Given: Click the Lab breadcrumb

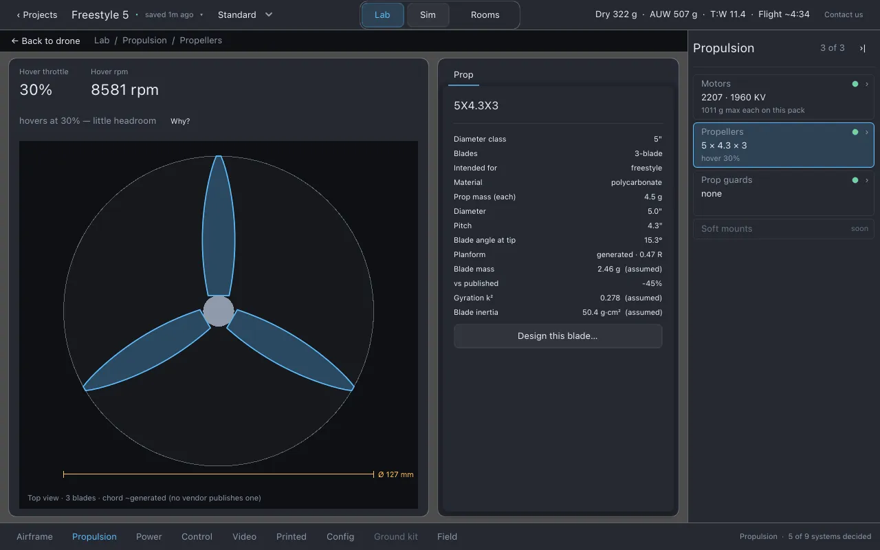Looking at the screenshot, I should tap(102, 41).
